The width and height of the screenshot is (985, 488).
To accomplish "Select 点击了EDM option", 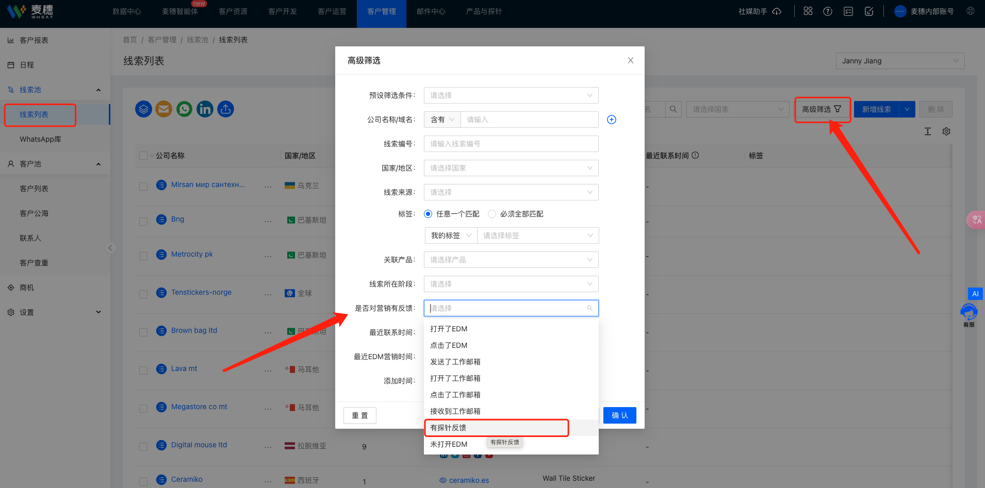I will click(x=511, y=345).
